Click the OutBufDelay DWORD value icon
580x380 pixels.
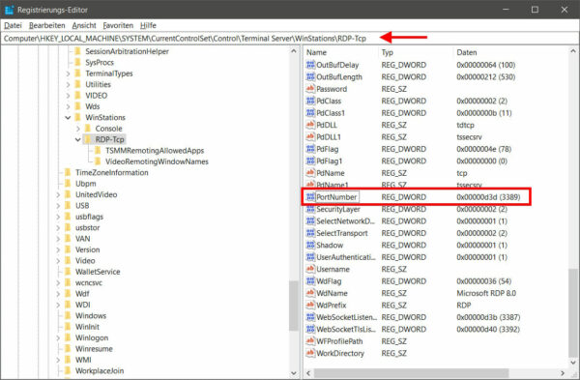[310, 65]
